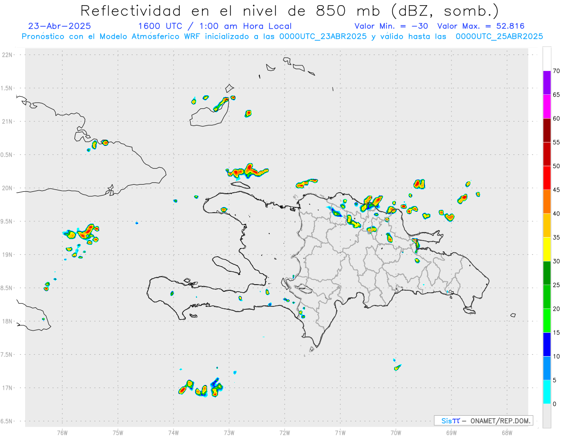This screenshot has width=569, height=439.
Task: Click the gray below-zero swatch of the colorbar
Action: pyautogui.click(x=547, y=416)
